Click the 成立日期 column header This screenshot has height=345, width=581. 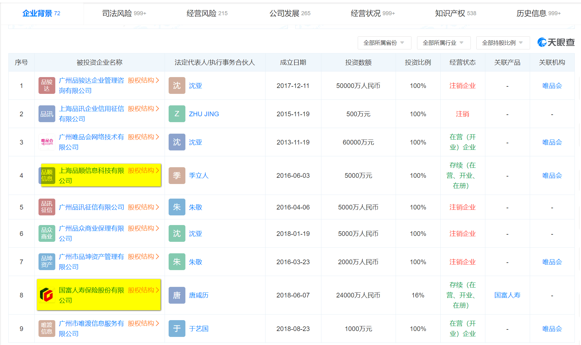[x=293, y=62]
